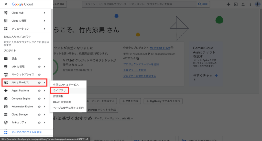Expand Kubernetes Engine submenu chevron
This screenshot has height=141, width=262.
point(44,107)
